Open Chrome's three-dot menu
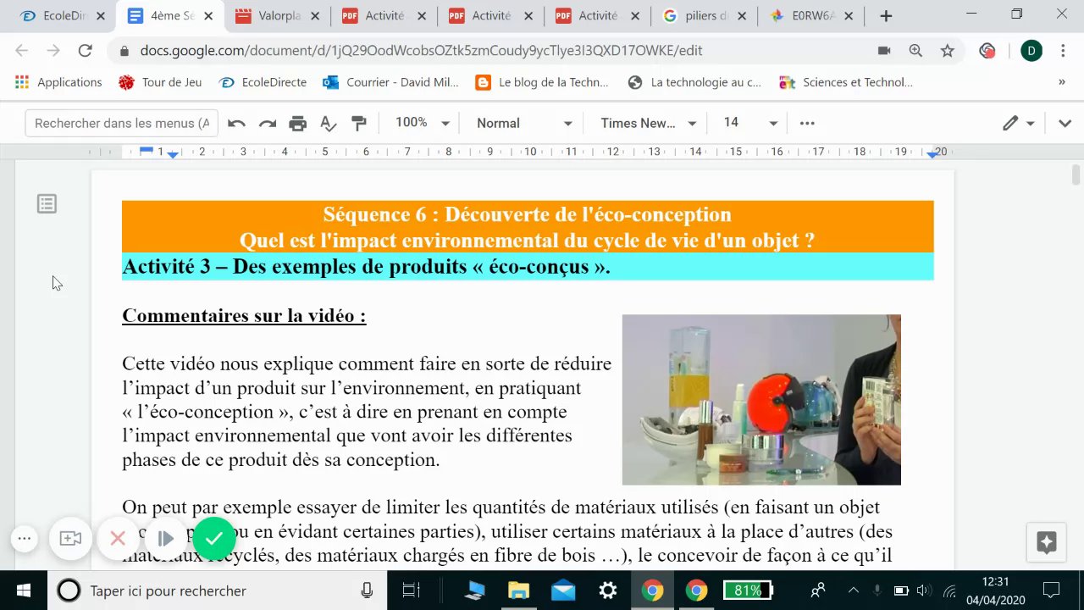1084x610 pixels. (x=1063, y=51)
